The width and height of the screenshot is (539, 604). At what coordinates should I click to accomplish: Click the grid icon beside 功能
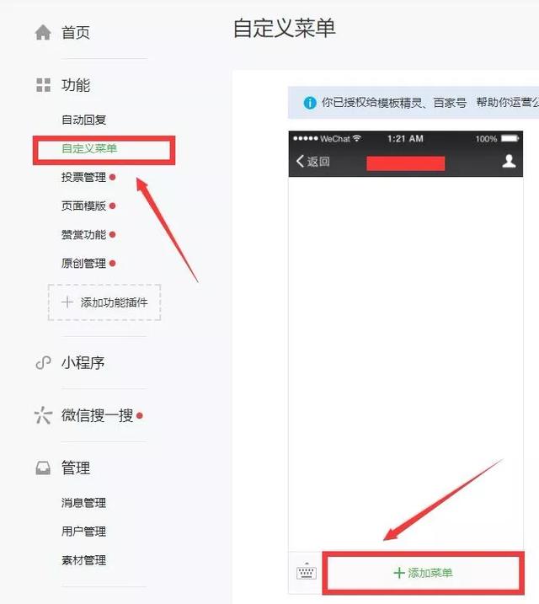pos(43,85)
